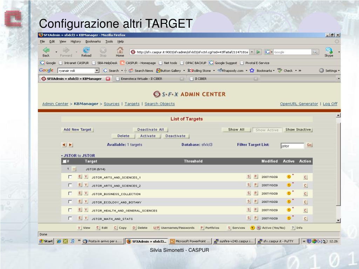Viewport: 359px width, 269px height.
Task: Open Microsoft PowerPoint from the taskbar
Action: pyautogui.click(x=190, y=241)
